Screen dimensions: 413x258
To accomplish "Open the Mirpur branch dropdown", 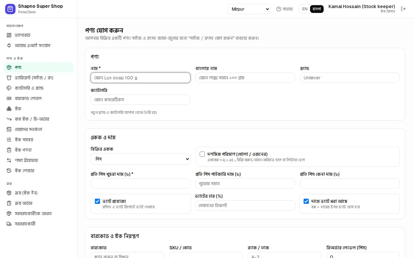I will point(249,9).
